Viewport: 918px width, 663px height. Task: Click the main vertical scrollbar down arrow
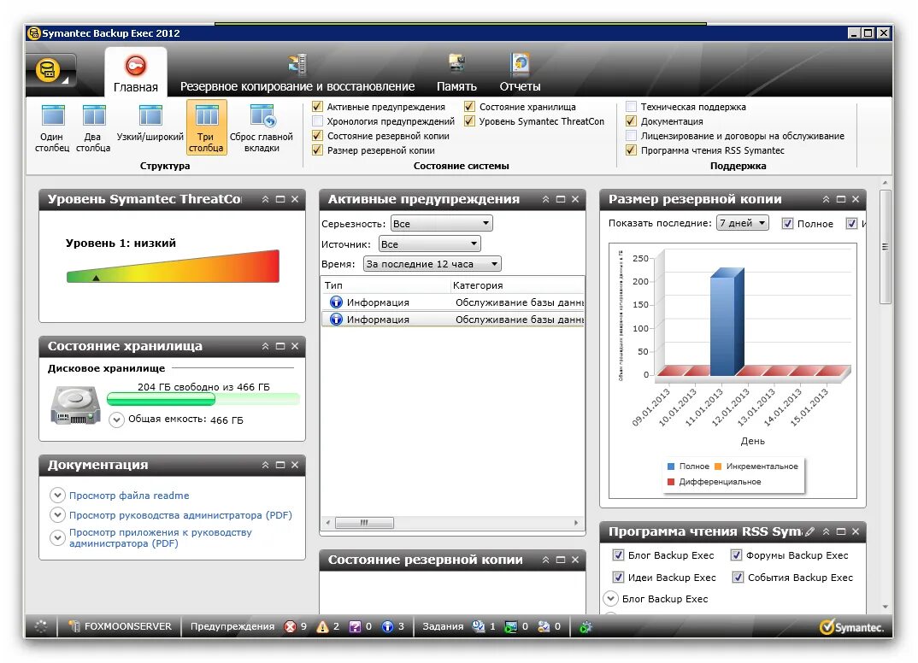885,607
